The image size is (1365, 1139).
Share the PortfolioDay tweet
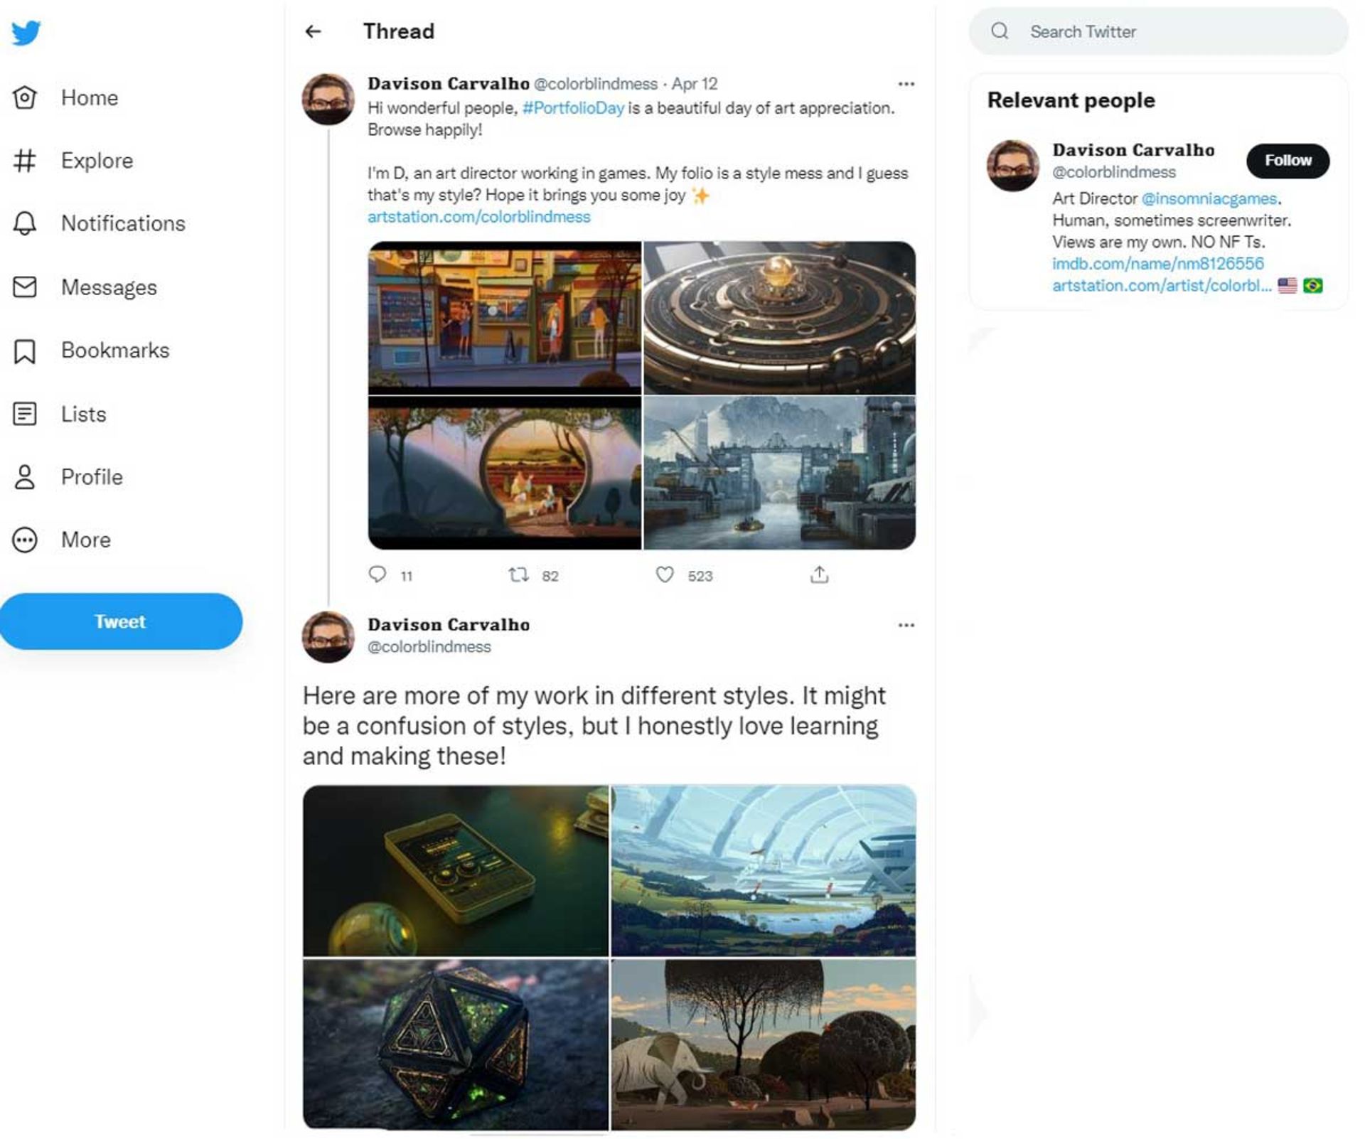click(819, 574)
